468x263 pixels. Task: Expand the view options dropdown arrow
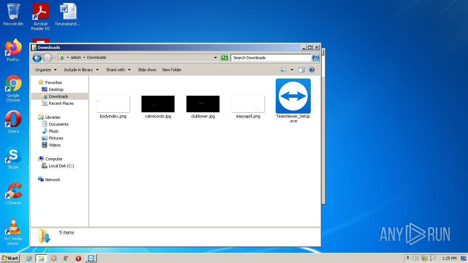pos(292,70)
